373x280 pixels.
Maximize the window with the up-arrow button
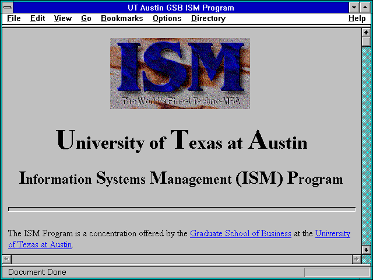(x=365, y=8)
